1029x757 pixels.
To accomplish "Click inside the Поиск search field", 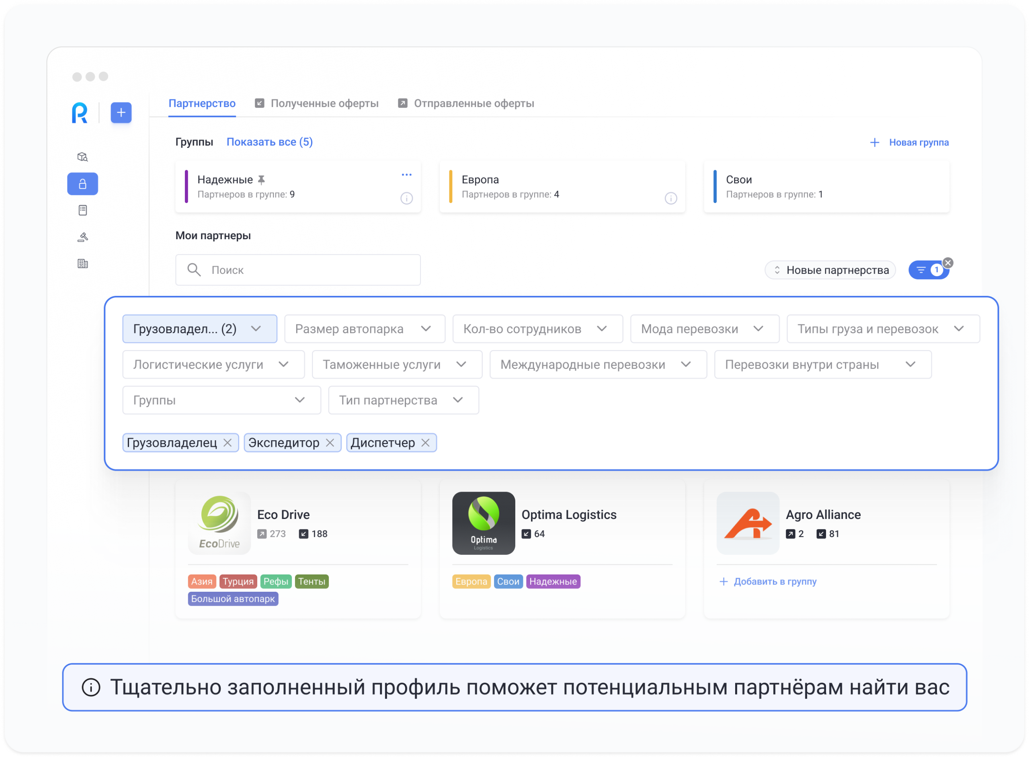I will [x=298, y=270].
